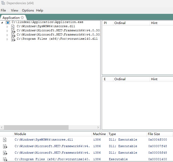Expand the mscoree.dll tree node
Screen dimensions: 173x162
click(x=7, y=27)
